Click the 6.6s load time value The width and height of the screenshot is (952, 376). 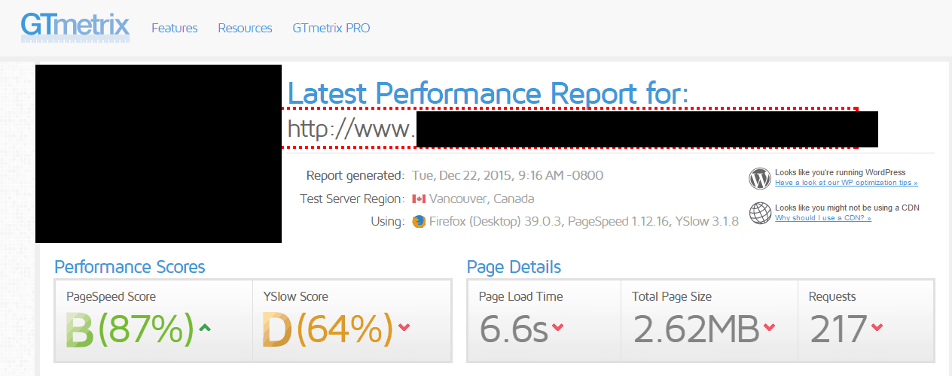(x=514, y=329)
